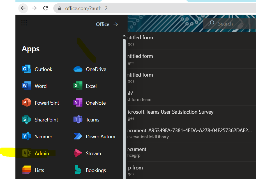Click the apps panel scrollbar thumb
This screenshot has width=256, height=179.
click(x=124, y=109)
